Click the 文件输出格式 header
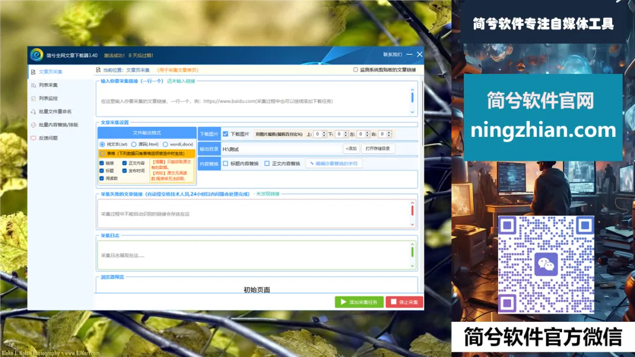Screen dimensions: 635x357 click(147, 133)
